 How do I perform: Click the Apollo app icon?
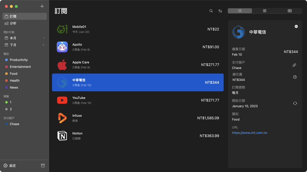click(x=62, y=47)
